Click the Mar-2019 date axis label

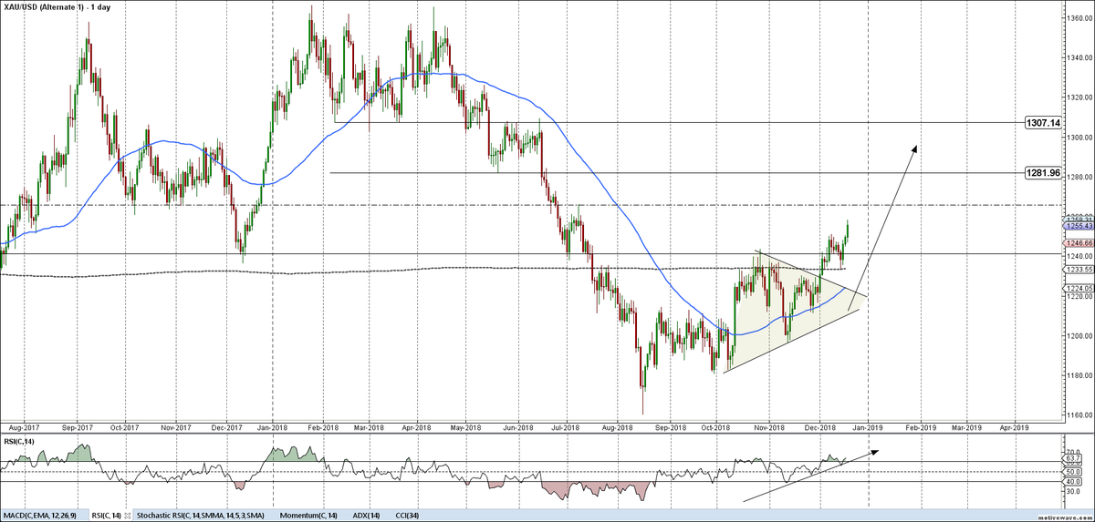(966, 426)
